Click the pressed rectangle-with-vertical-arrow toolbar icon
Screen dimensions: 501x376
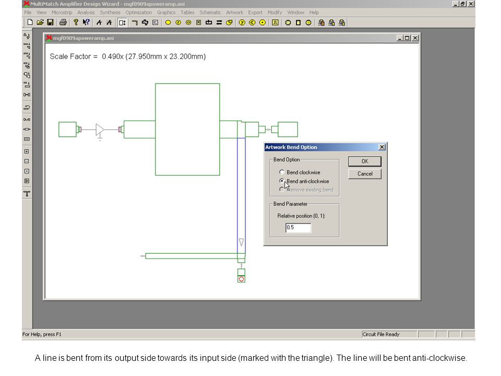(x=122, y=22)
